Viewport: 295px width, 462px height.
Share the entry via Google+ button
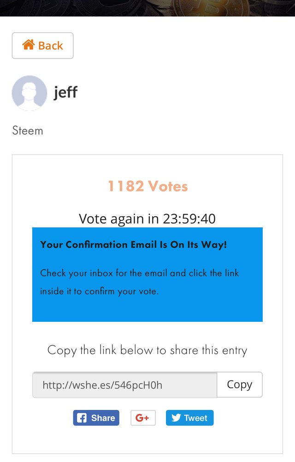[143, 418]
